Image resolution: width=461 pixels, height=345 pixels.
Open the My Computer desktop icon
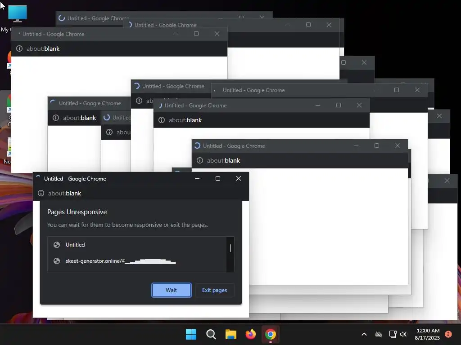[x=18, y=14]
